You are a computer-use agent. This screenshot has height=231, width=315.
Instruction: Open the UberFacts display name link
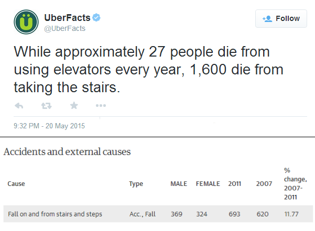tap(67, 18)
